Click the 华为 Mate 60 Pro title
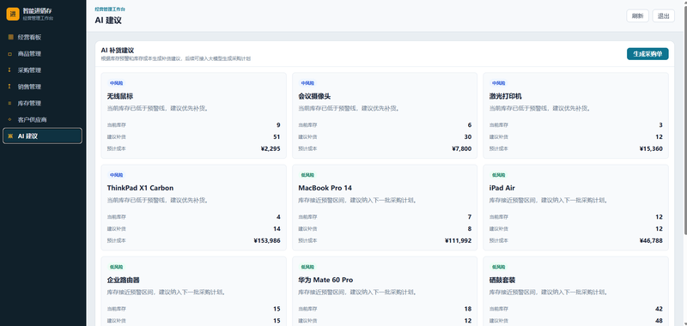This screenshot has width=687, height=326. [325, 280]
